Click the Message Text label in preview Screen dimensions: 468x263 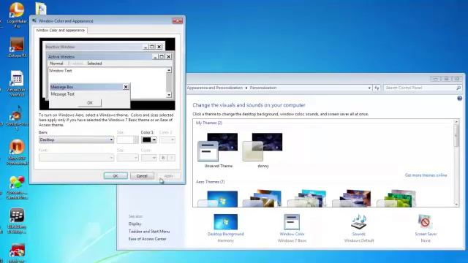tap(63, 94)
